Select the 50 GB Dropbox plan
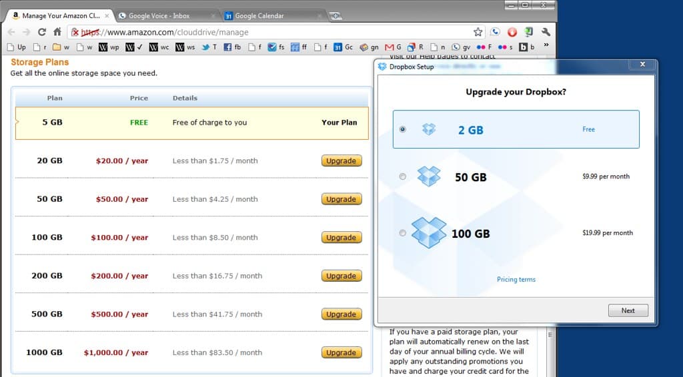 coord(402,177)
